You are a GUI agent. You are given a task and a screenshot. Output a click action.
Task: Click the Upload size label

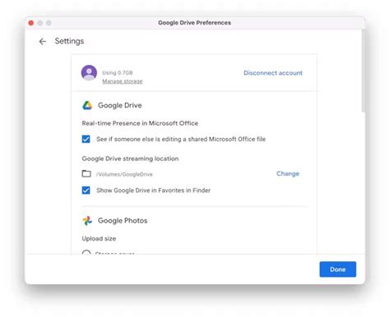[99, 238]
